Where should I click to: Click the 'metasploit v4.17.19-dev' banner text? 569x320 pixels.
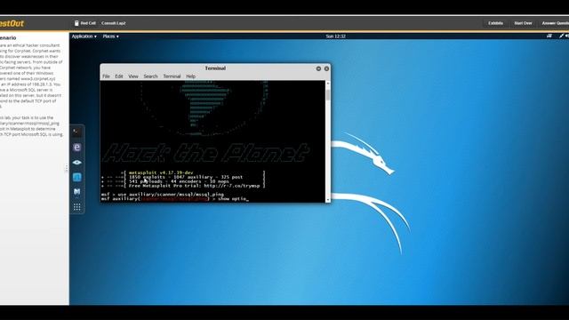pos(161,172)
